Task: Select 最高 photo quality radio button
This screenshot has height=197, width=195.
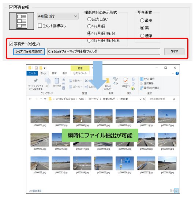Action: (142, 20)
